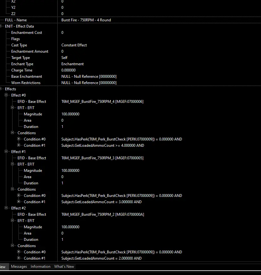Select T6M_MGEF_BurstFire_750RPM_3 base effect value
261x275 pixels.
click(102, 158)
